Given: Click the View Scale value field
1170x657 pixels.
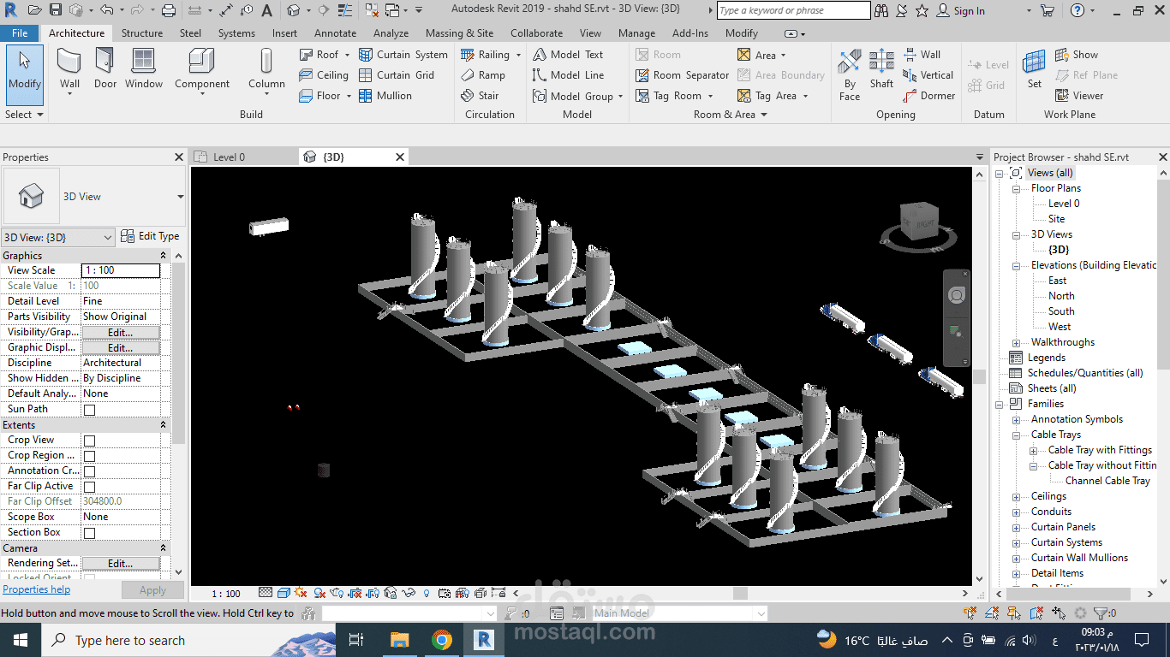Looking at the screenshot, I should click(120, 270).
